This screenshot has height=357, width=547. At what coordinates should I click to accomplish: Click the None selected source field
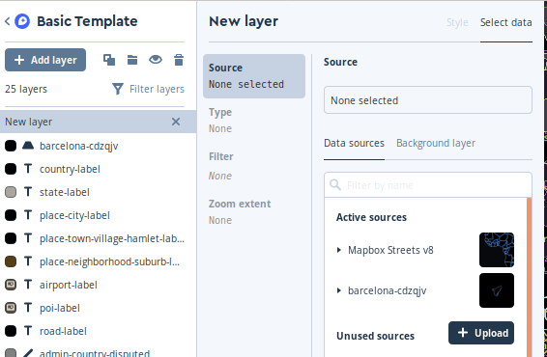click(x=428, y=100)
